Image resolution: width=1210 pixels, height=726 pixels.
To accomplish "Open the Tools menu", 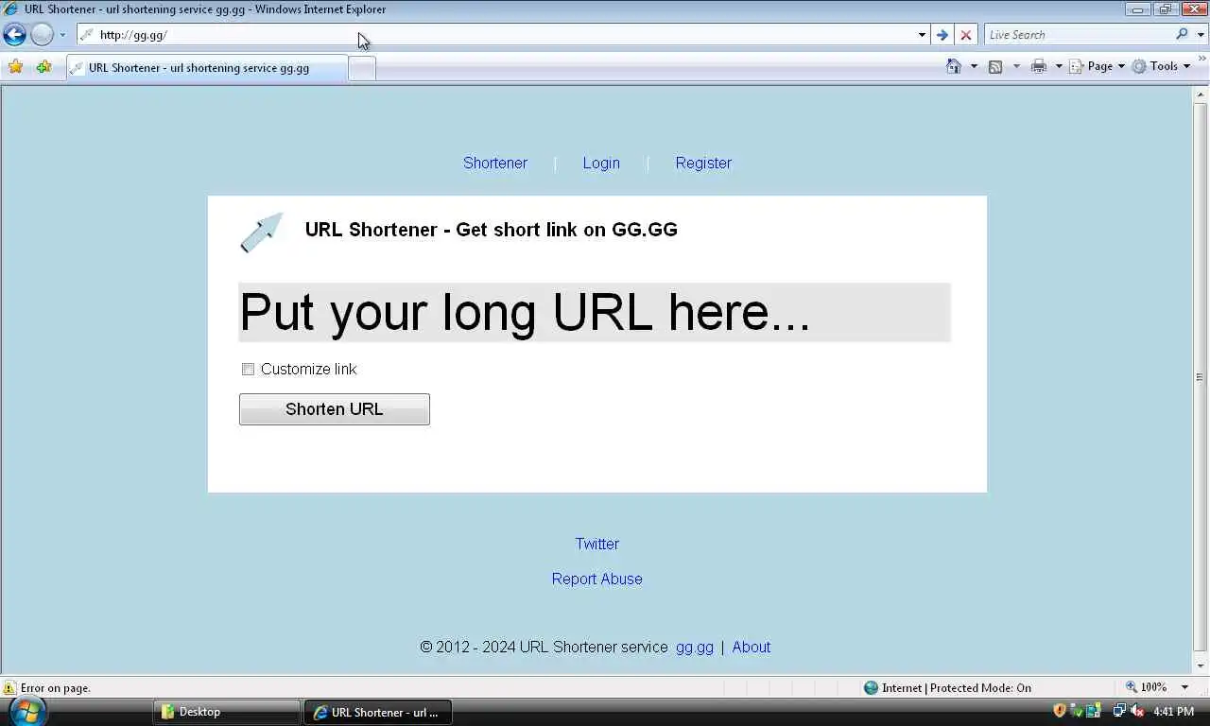I will (x=1162, y=66).
